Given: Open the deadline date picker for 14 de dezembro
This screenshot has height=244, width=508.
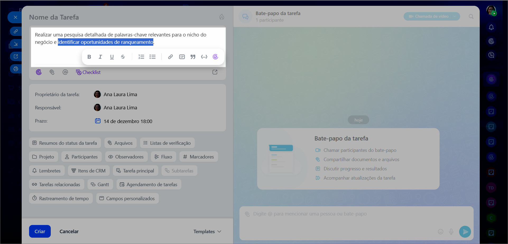Looking at the screenshot, I should [x=128, y=121].
